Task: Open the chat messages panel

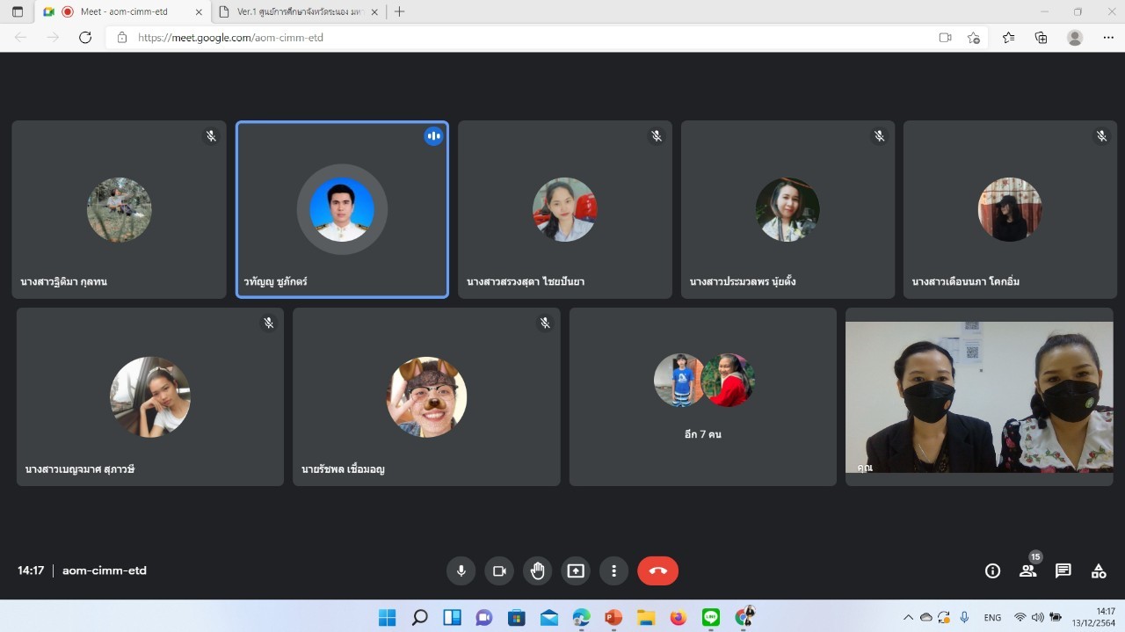Action: click(x=1063, y=570)
